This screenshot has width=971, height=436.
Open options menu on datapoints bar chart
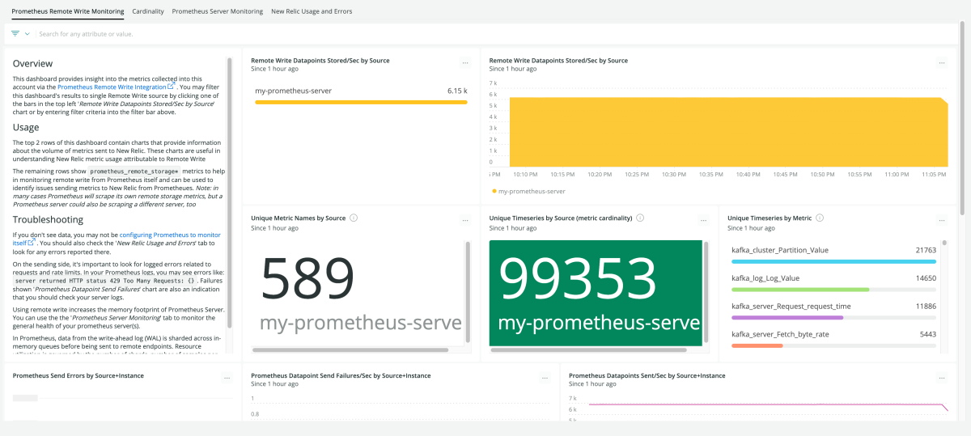coord(465,62)
